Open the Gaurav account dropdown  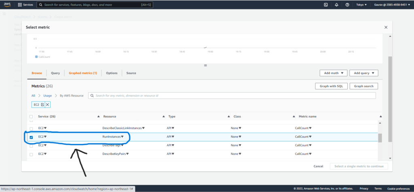point(392,5)
